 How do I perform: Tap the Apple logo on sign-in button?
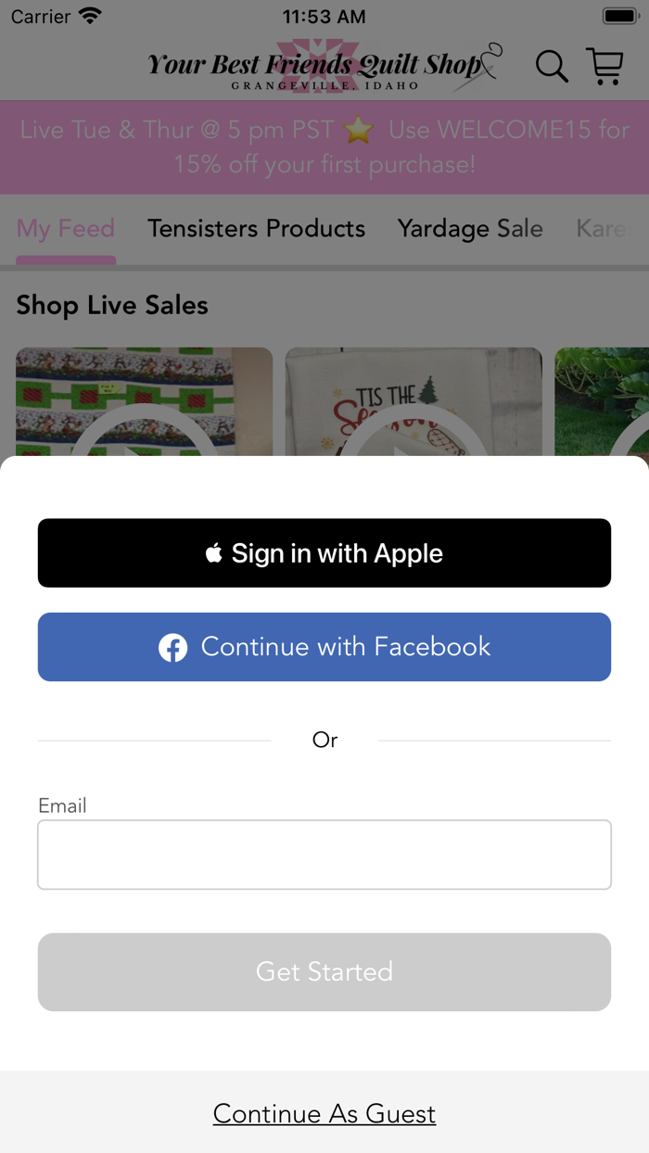point(214,553)
